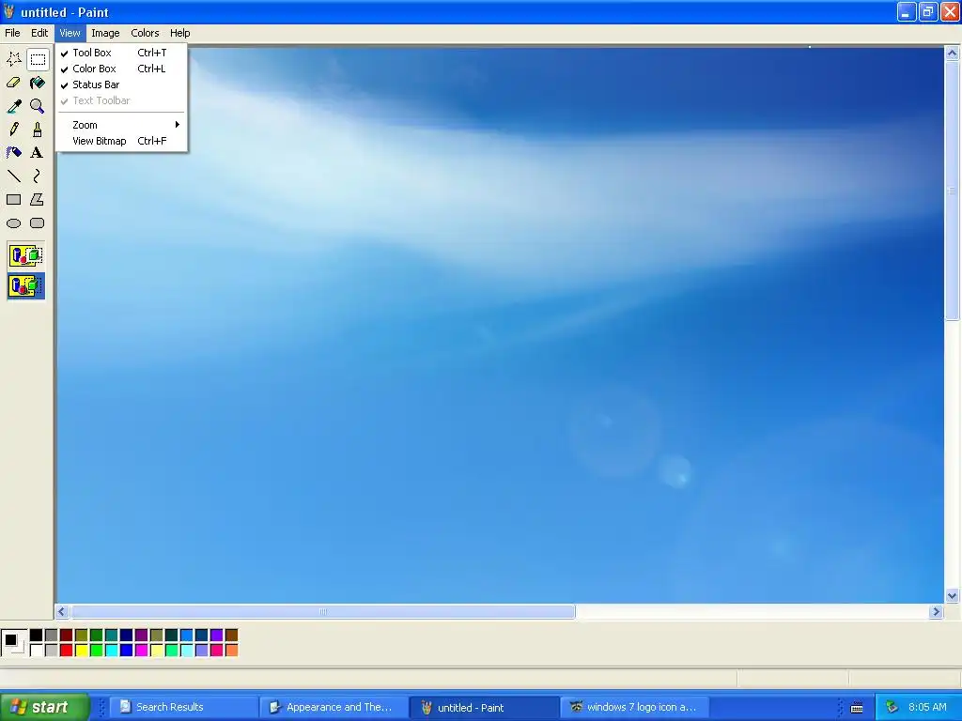Choose the Rounded Rectangle tool
Image resolution: width=962 pixels, height=721 pixels.
(38, 223)
